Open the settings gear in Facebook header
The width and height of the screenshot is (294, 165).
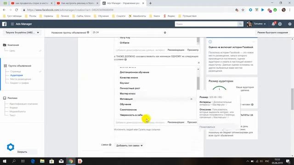[280, 24]
